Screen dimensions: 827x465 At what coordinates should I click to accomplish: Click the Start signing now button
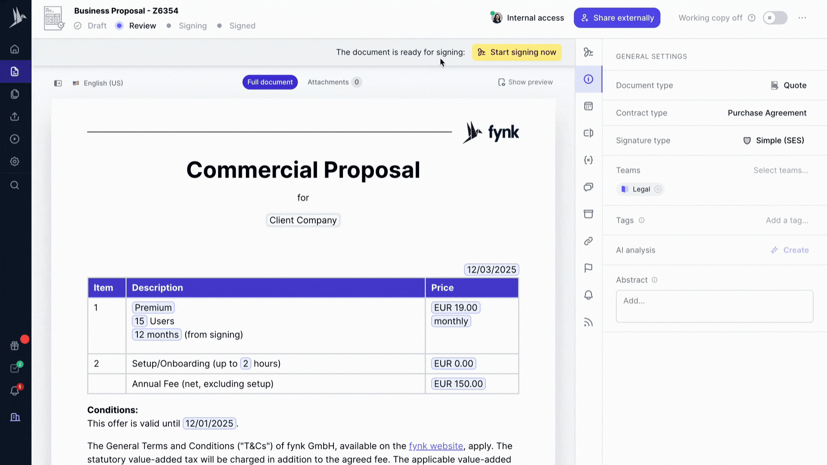point(516,52)
